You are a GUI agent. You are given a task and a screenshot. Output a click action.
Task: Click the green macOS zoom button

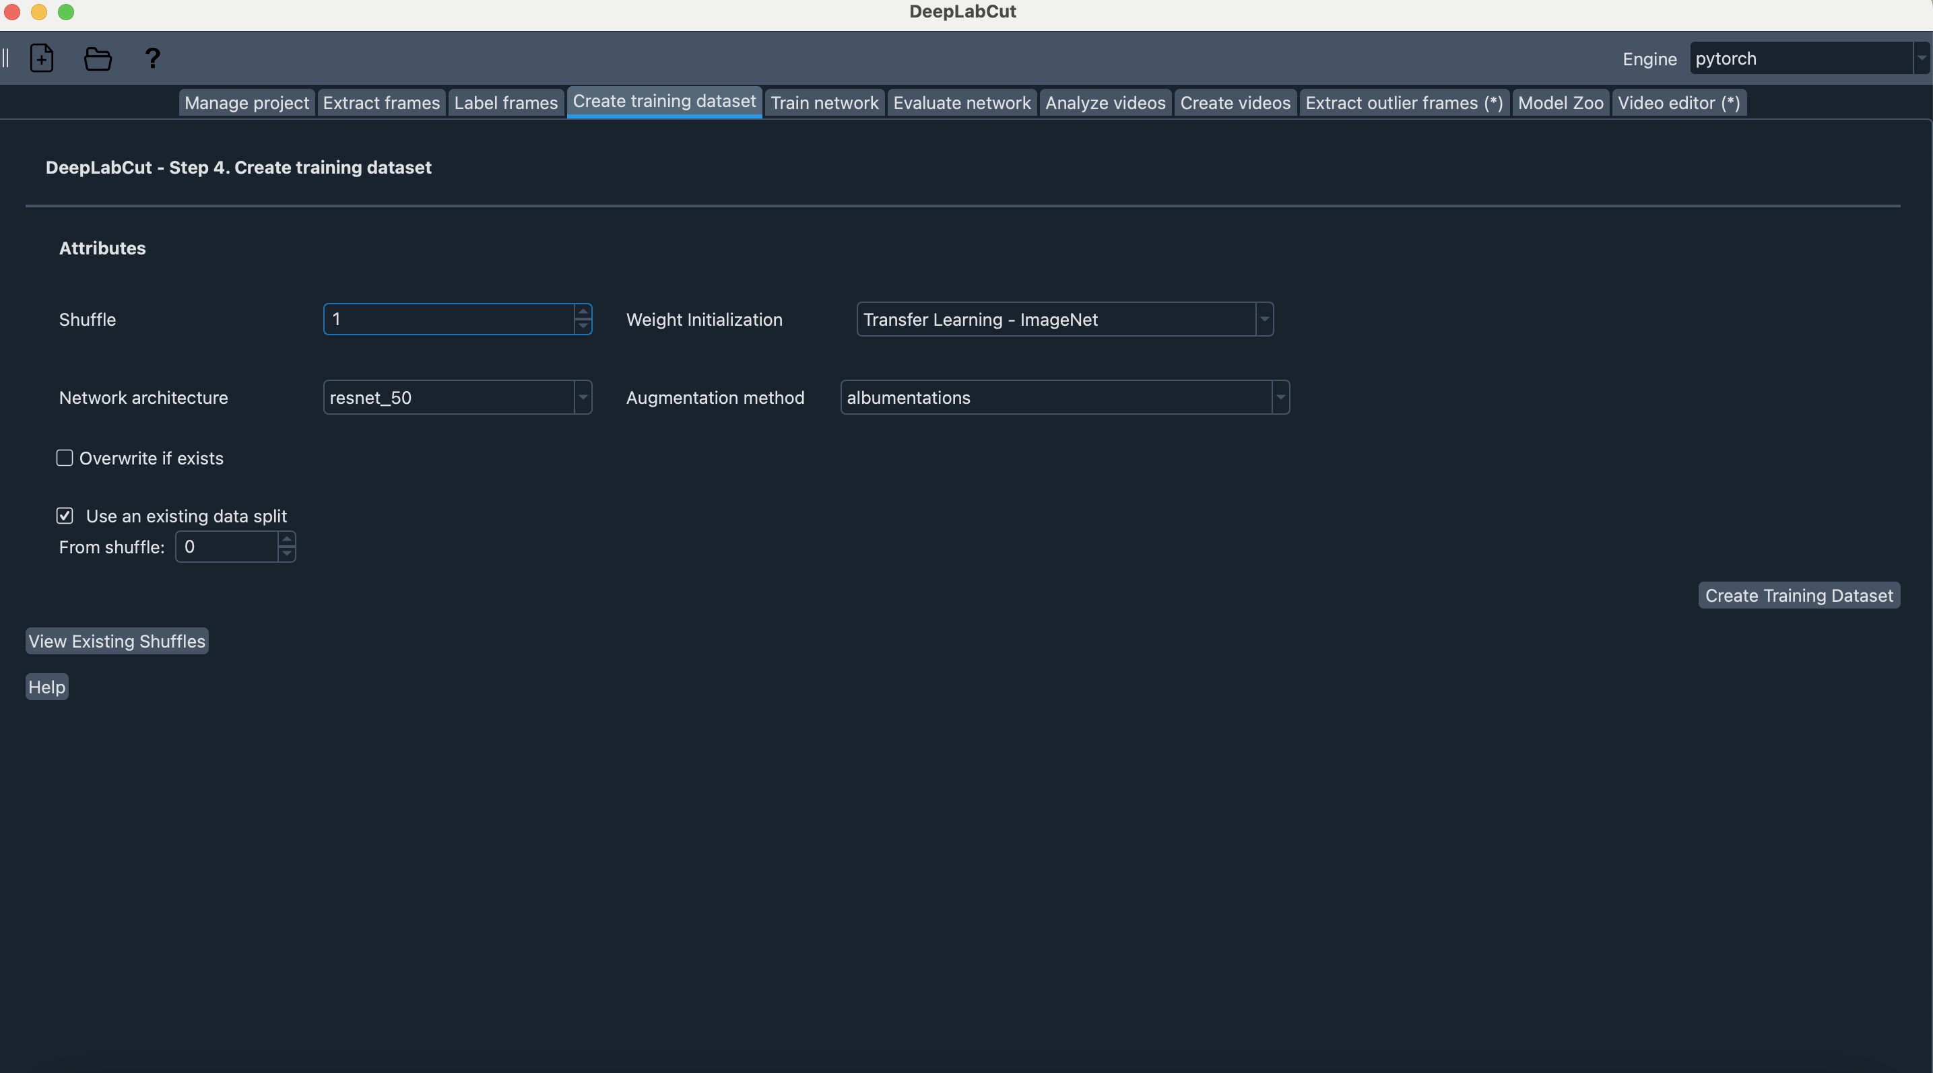tap(66, 11)
